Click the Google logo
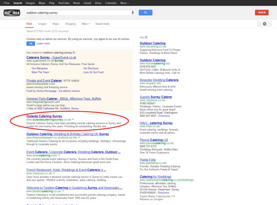 coord(12,13)
